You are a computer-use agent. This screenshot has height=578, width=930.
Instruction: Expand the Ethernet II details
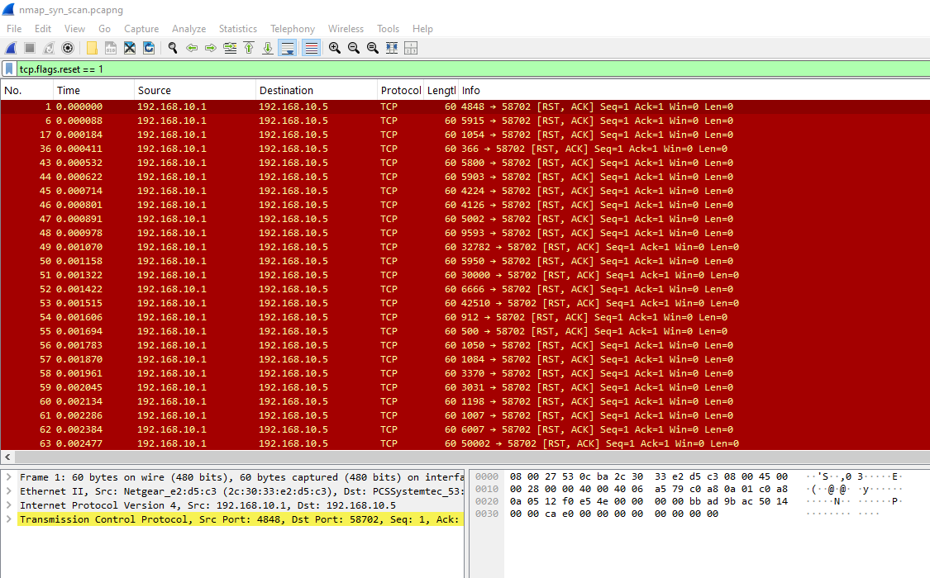pos(7,490)
